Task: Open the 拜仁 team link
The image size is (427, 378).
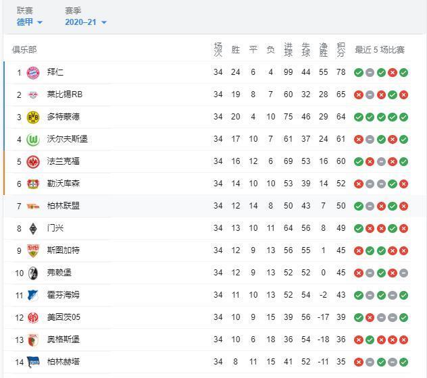Action: tap(55, 72)
